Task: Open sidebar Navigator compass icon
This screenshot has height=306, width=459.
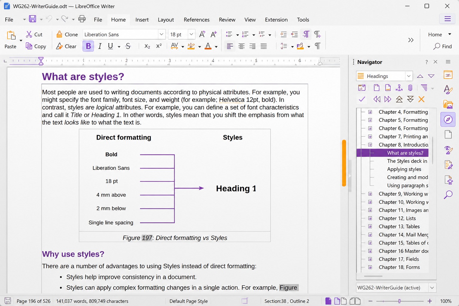Action: pyautogui.click(x=448, y=120)
